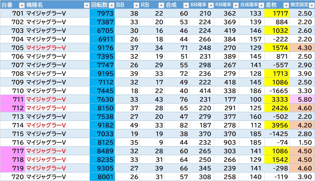Image resolution: width=315 pixels, height=181 pixels.
Task: Select 推定設定 cell 5.80
Action: tap(302, 99)
